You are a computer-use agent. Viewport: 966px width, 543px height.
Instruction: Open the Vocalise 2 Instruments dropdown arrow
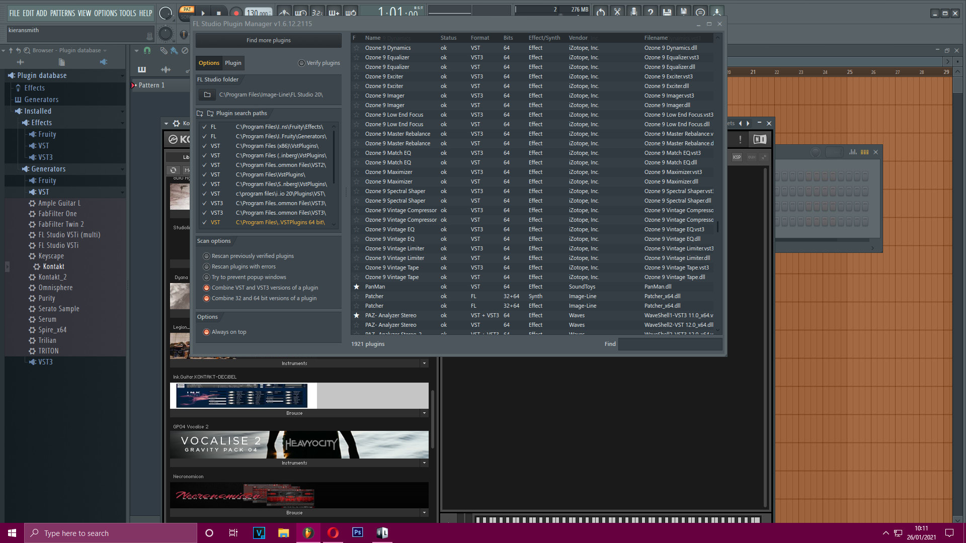tap(424, 463)
